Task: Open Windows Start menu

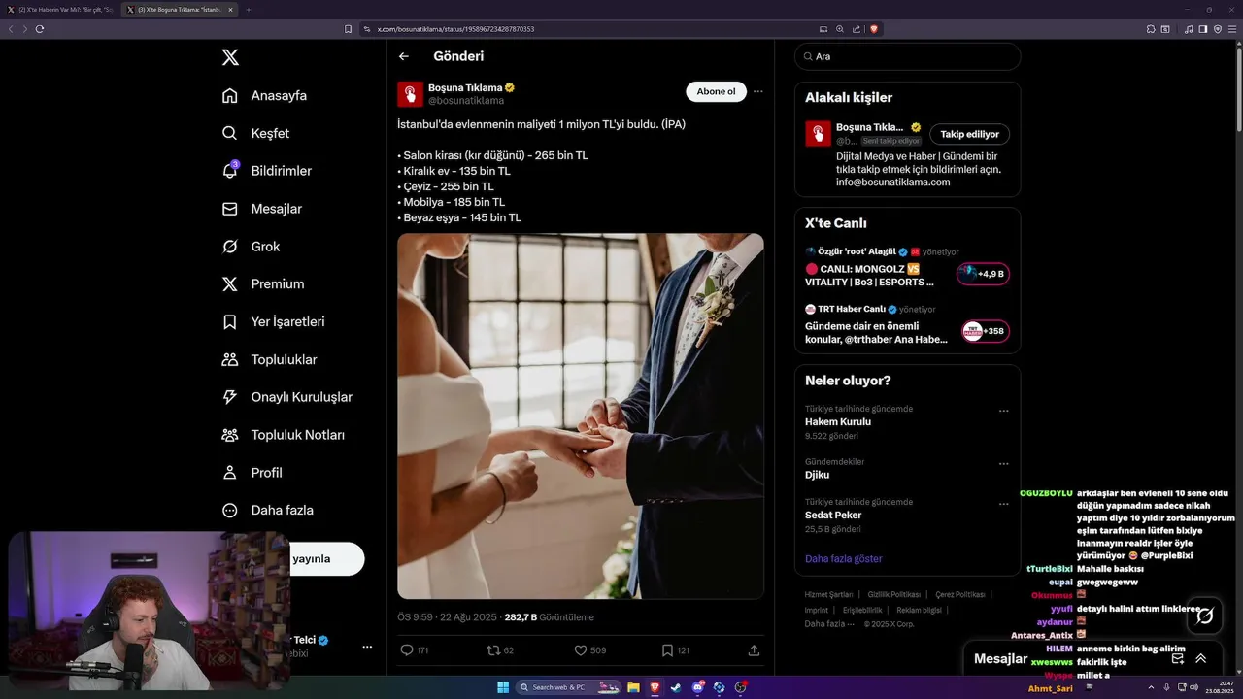Action: coord(503,687)
